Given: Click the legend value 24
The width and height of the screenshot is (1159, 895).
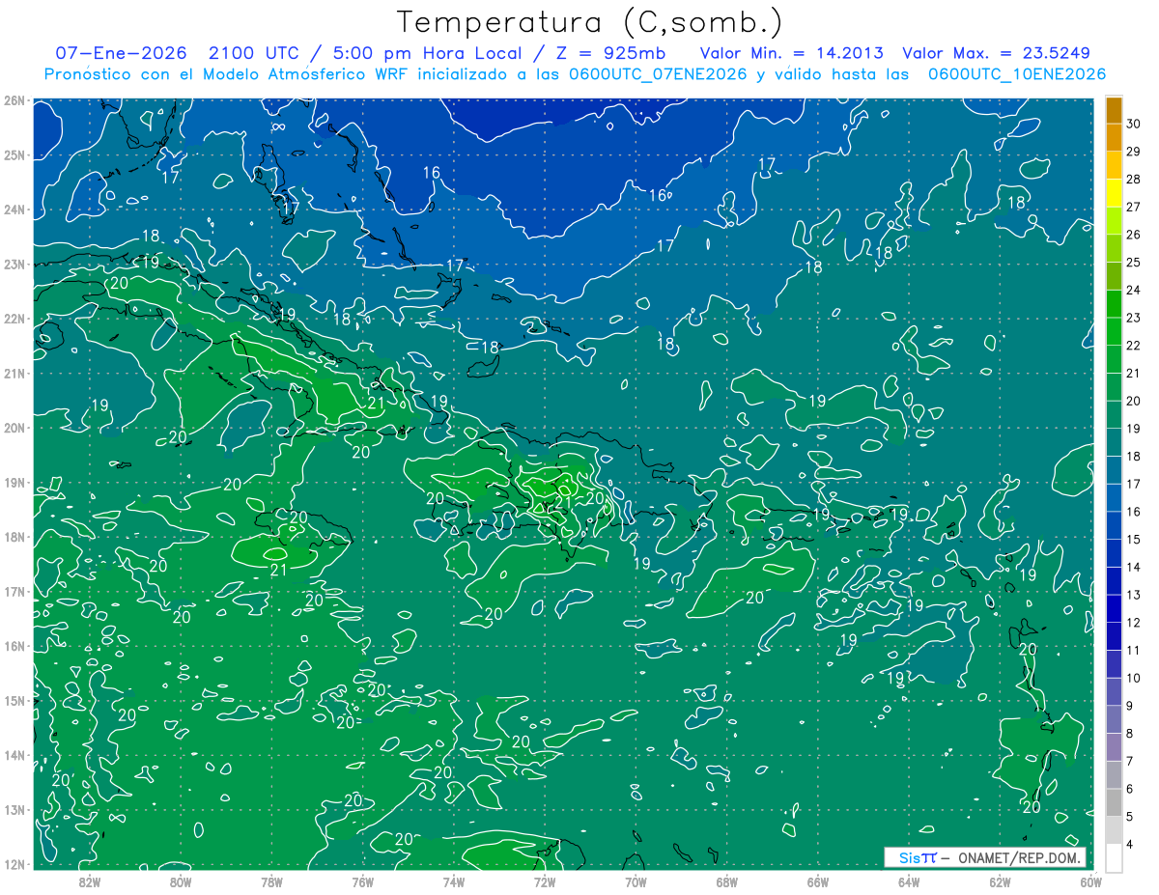Looking at the screenshot, I should (1134, 290).
